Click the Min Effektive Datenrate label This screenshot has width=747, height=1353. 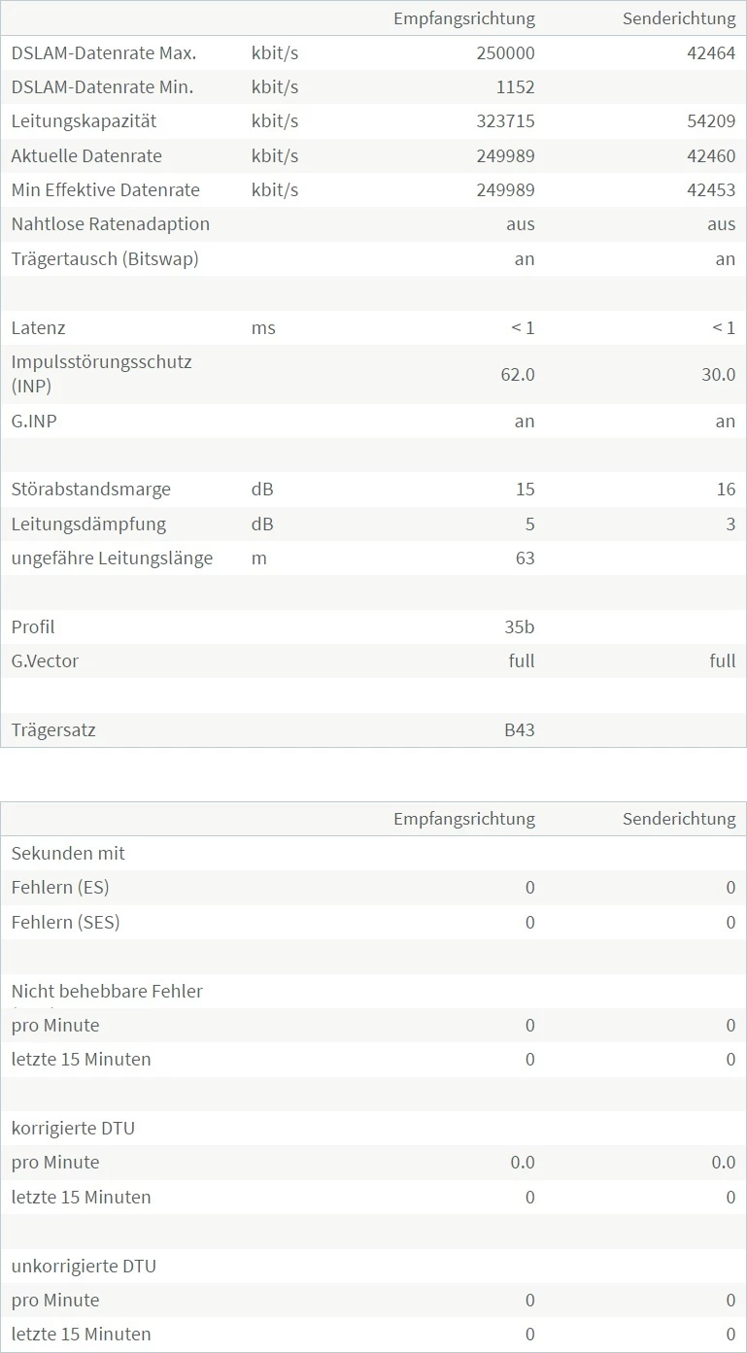click(106, 190)
